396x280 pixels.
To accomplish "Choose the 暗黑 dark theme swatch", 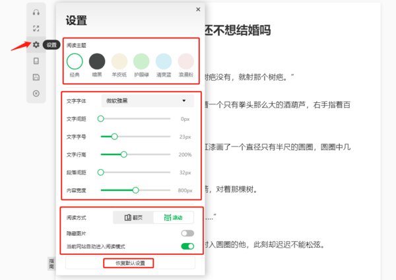I will (x=97, y=61).
